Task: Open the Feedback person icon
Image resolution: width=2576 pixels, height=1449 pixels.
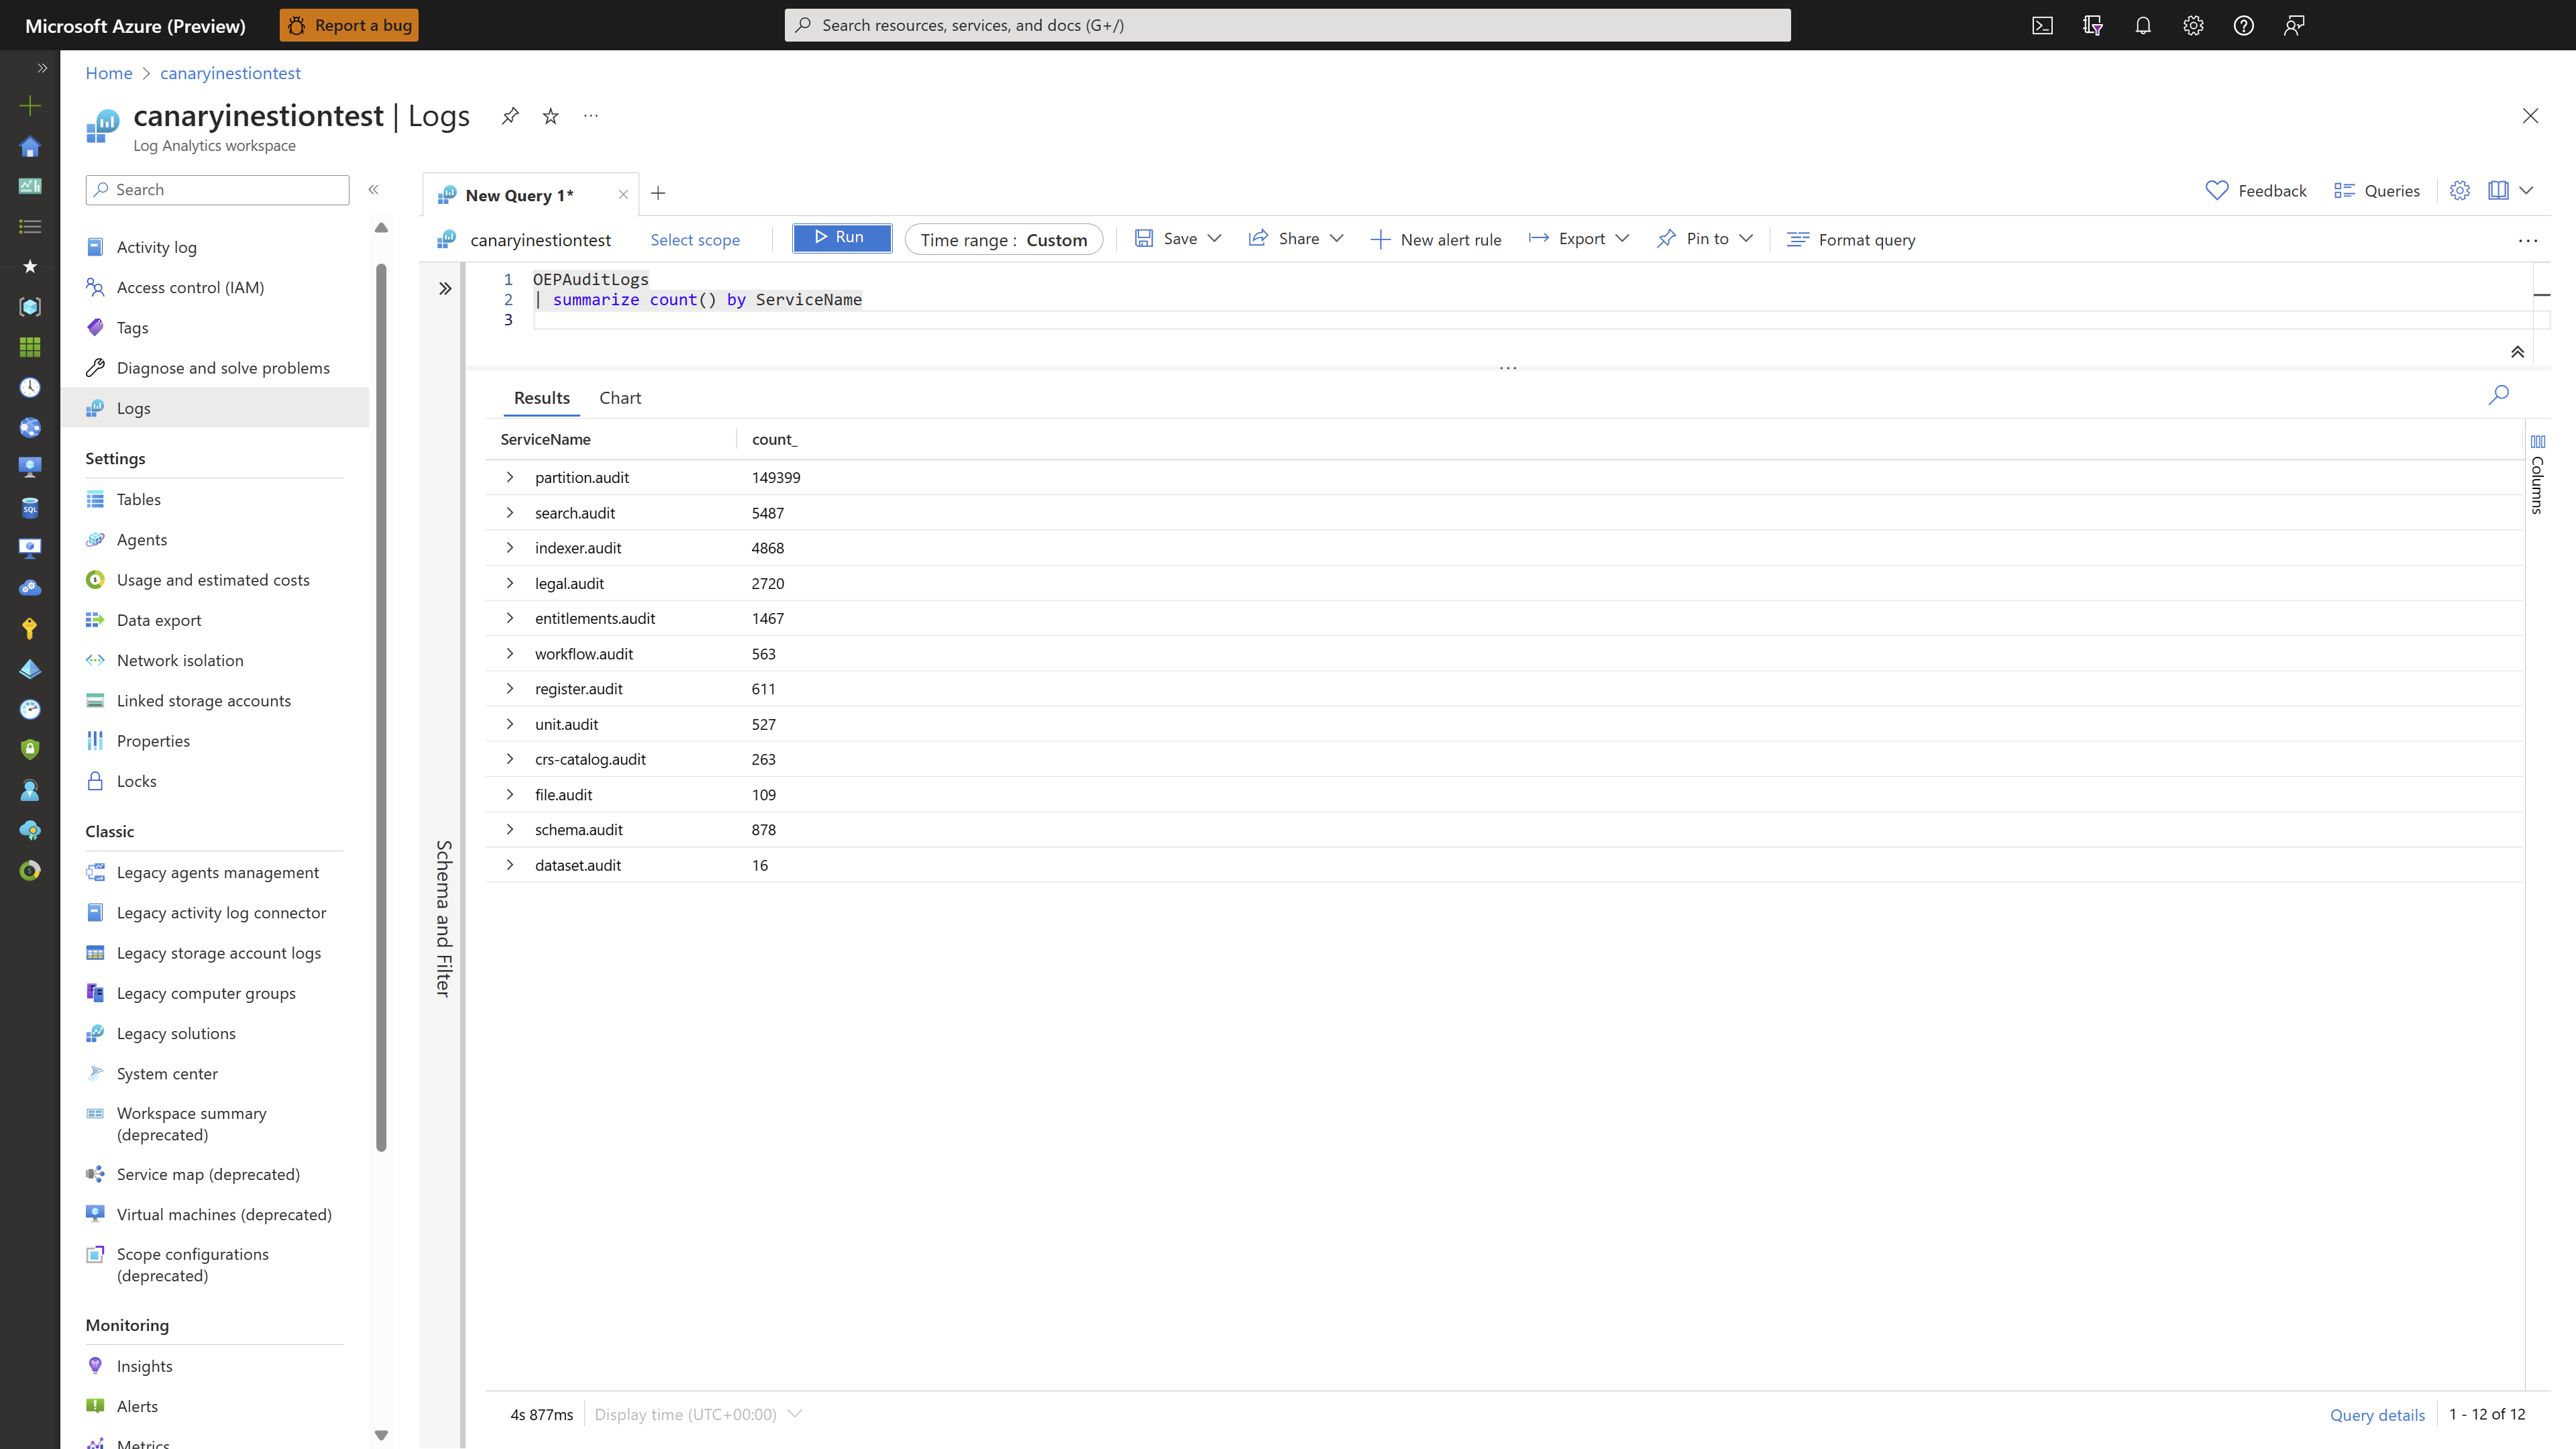Action: 2294,25
